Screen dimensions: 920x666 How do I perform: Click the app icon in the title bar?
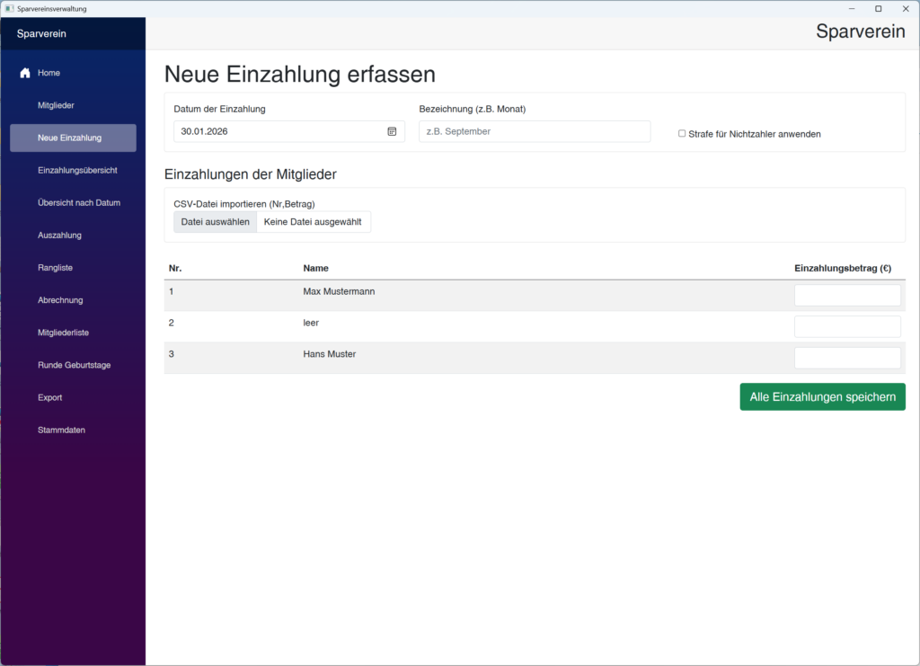tap(9, 8)
